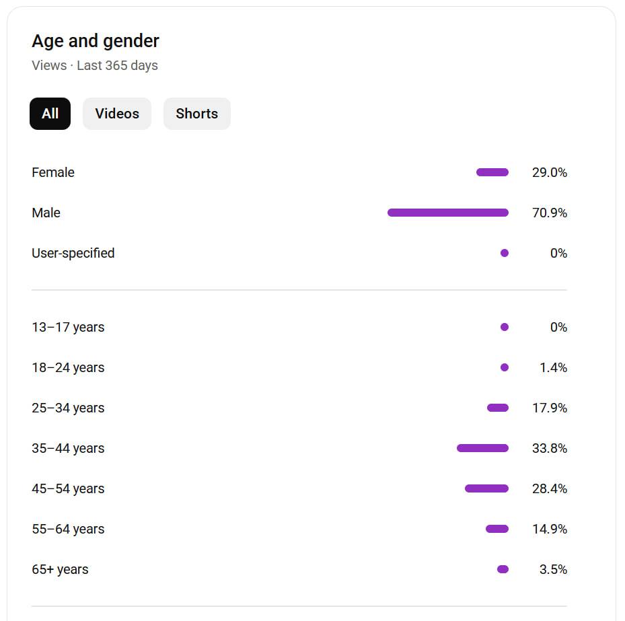The image size is (625, 621).
Task: Click the Views · Last 365 days subtitle
Action: [x=95, y=66]
